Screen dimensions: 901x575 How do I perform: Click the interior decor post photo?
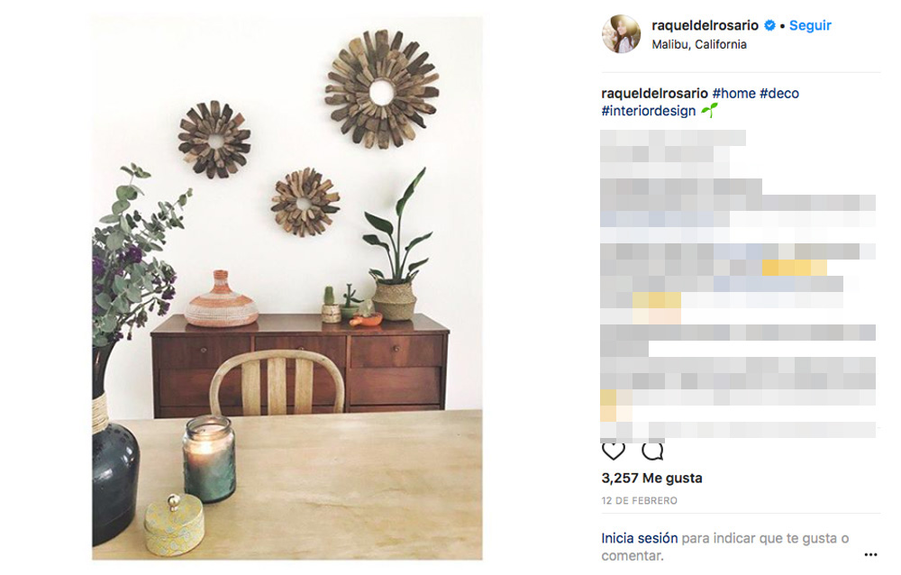point(287,288)
